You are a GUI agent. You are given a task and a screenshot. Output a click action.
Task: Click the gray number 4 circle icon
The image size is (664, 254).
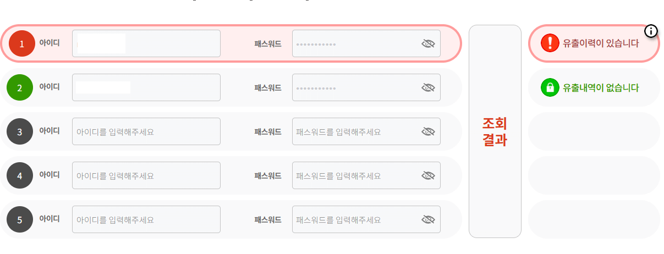click(x=20, y=175)
